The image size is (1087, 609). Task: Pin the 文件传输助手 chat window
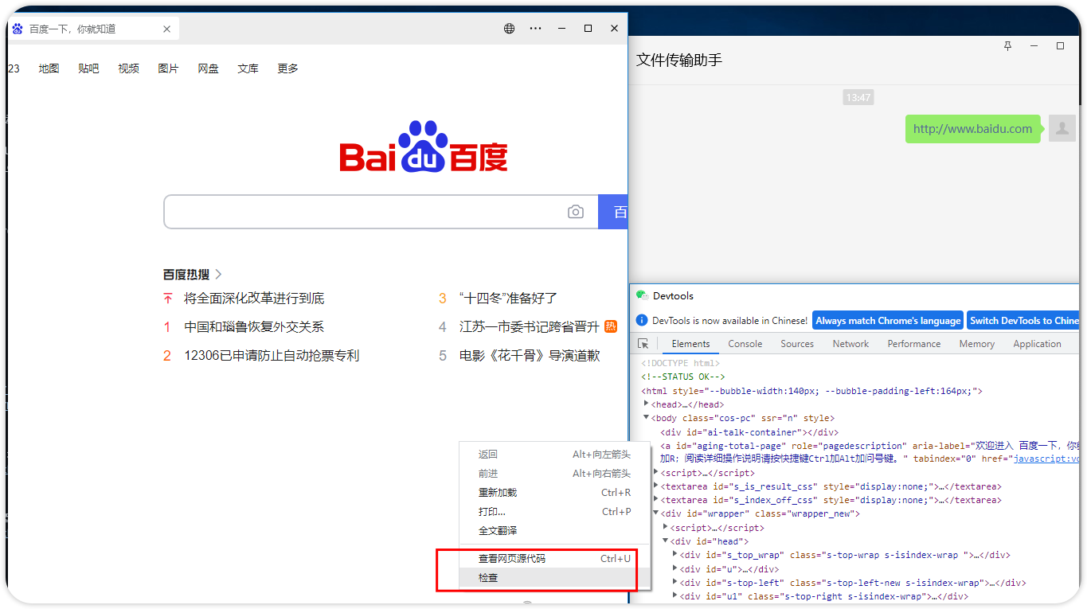[1007, 46]
